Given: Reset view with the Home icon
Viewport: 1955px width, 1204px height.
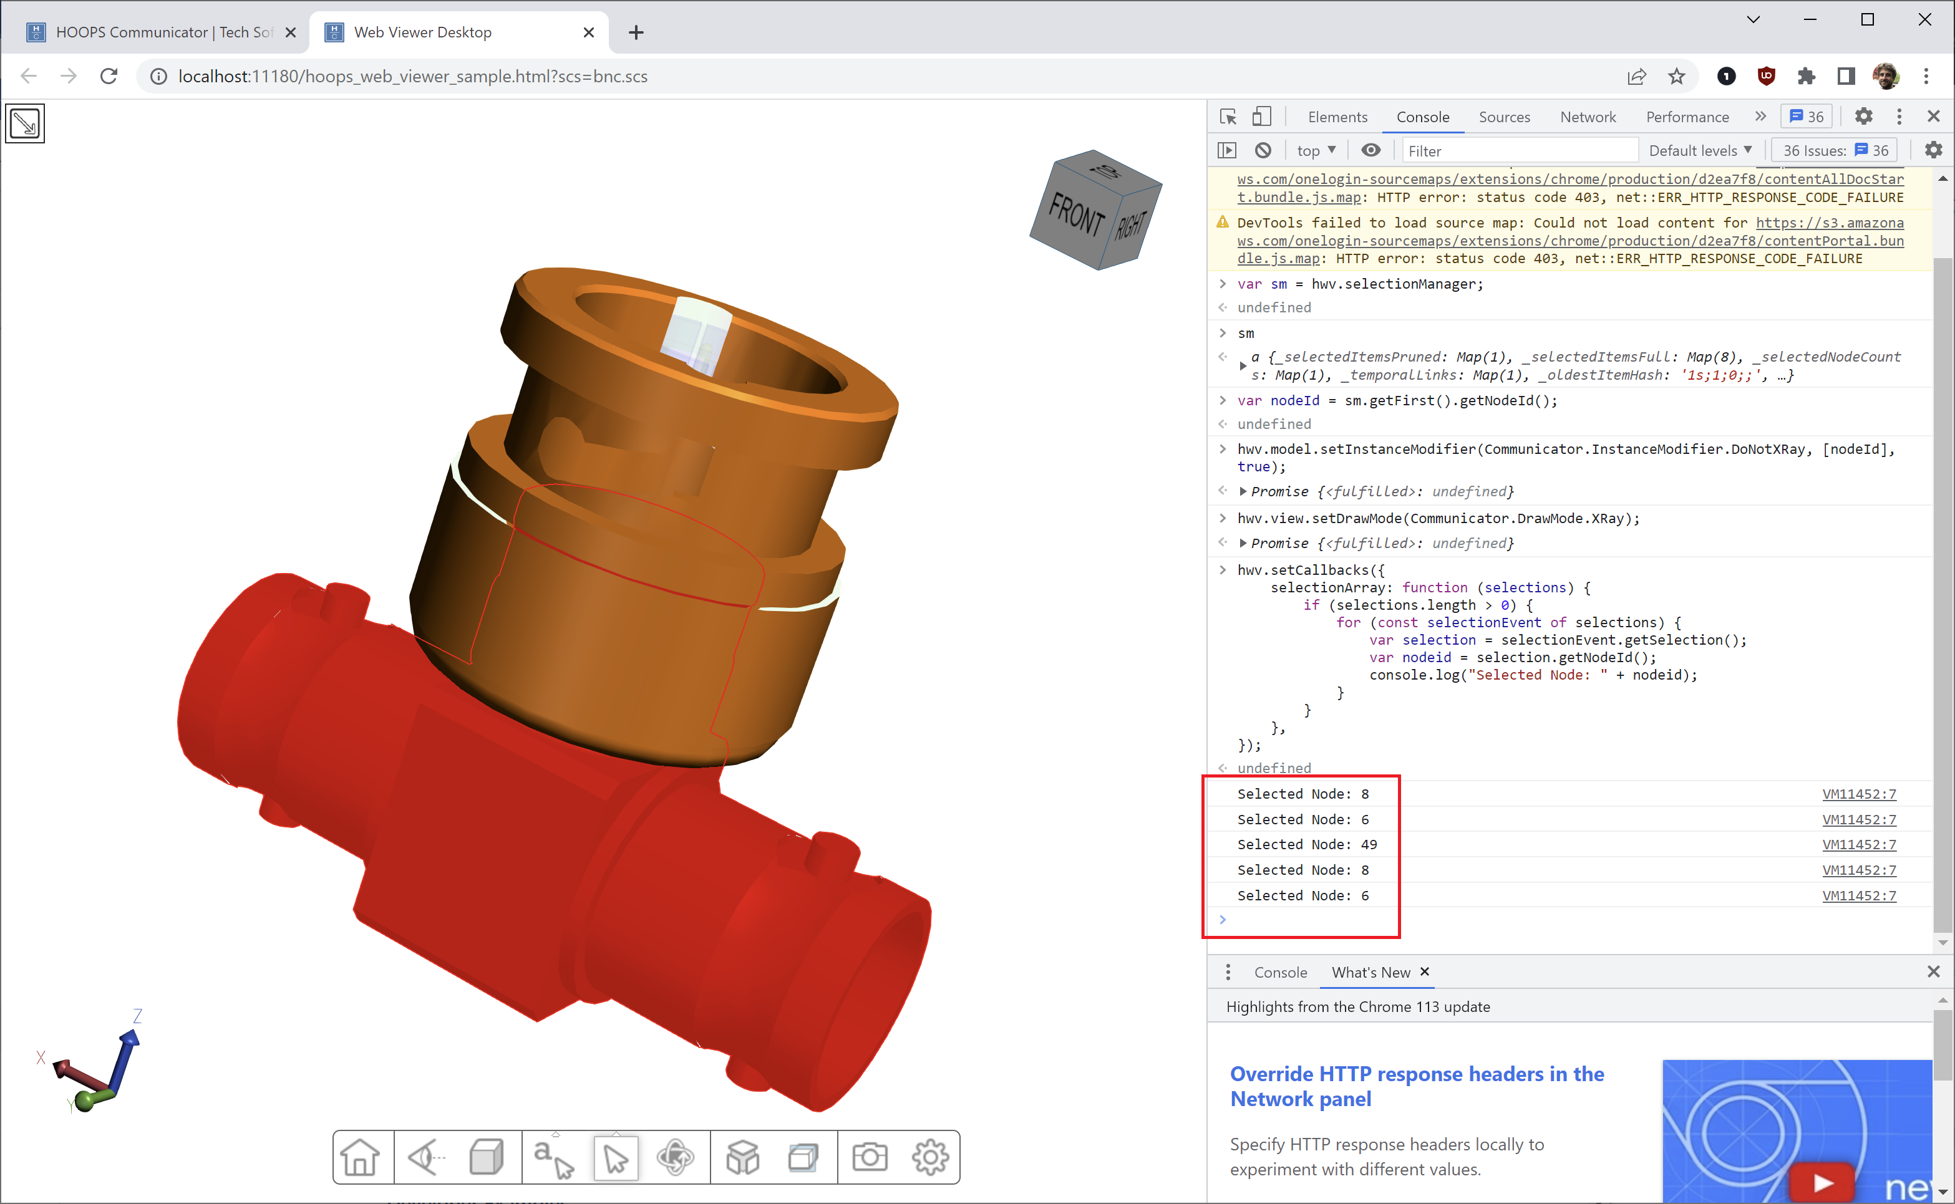Looking at the screenshot, I should [x=360, y=1157].
